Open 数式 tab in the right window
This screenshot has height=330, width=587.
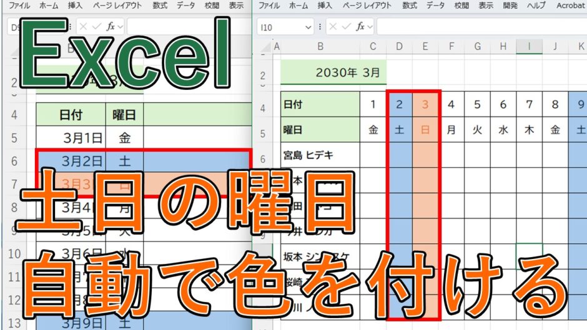pyautogui.click(x=410, y=6)
